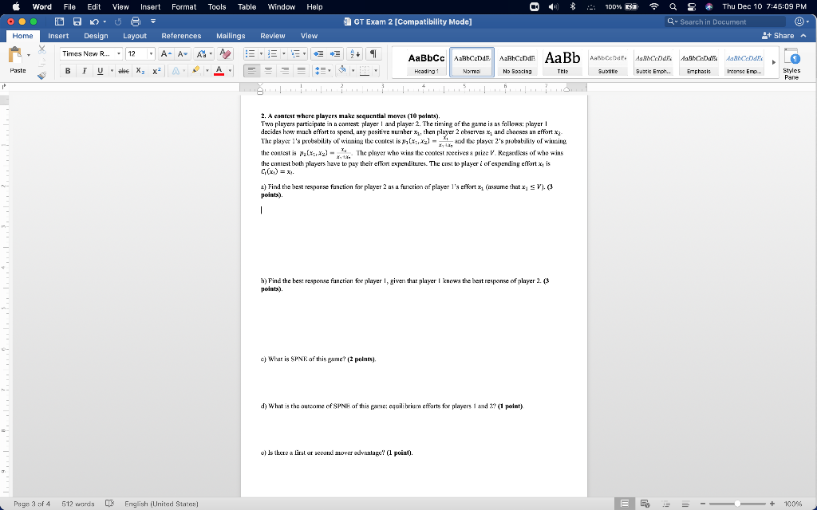Expand the borders dropdown arrow
Screen dimensions: 817x510
pos(376,71)
